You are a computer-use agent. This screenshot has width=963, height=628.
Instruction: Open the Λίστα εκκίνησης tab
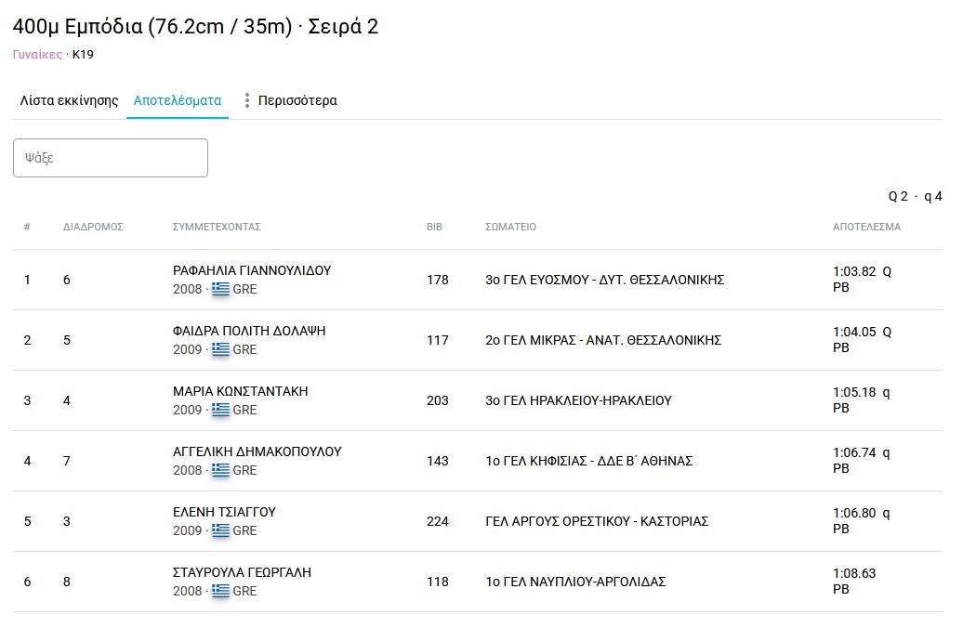click(70, 100)
